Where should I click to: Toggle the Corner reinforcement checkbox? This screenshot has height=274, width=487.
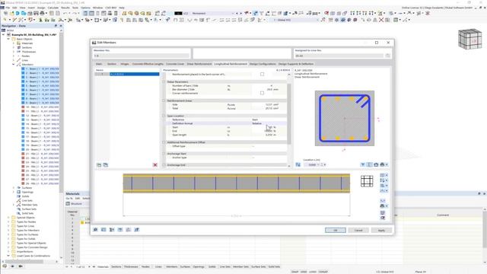coord(262,93)
